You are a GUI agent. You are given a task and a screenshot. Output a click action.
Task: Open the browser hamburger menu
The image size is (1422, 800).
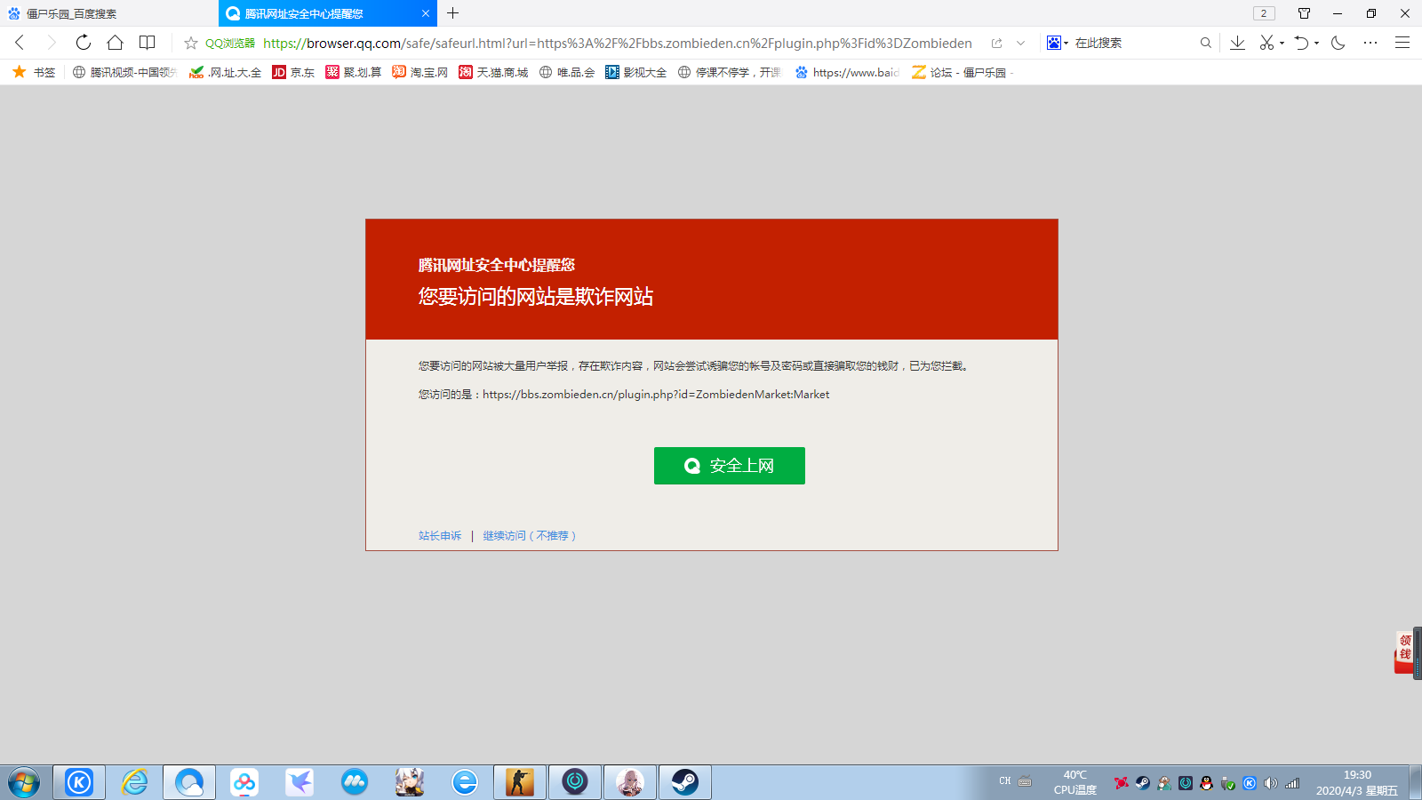[x=1402, y=42]
